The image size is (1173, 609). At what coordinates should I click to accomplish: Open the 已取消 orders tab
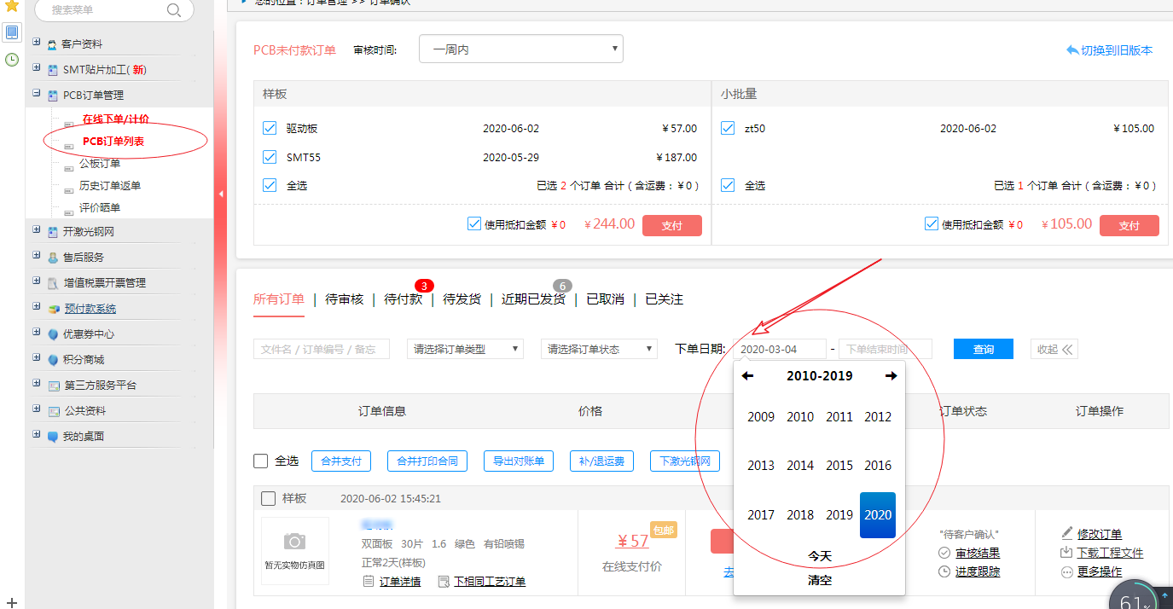click(605, 299)
